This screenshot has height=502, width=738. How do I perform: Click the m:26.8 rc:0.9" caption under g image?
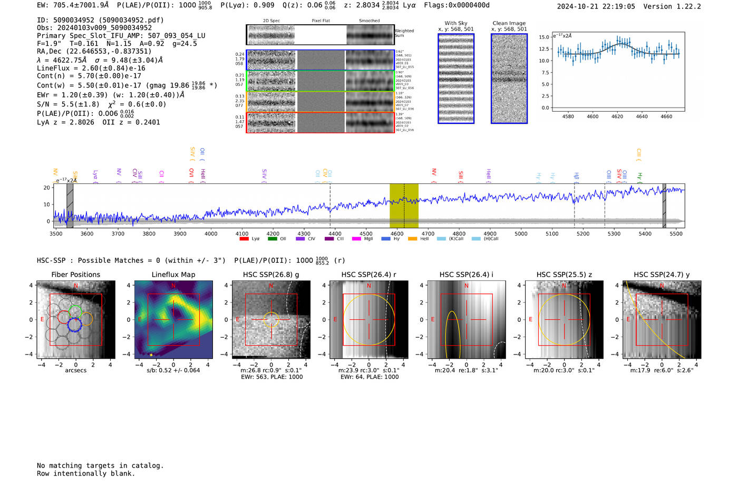pos(271,370)
